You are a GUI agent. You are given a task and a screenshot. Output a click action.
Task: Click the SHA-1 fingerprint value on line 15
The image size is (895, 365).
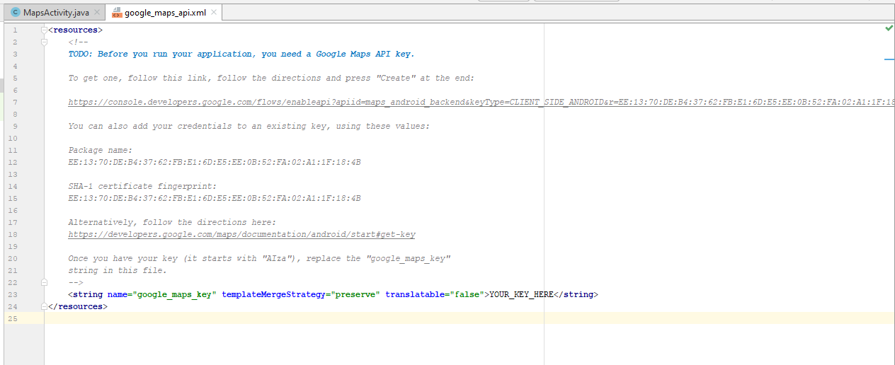(x=215, y=199)
